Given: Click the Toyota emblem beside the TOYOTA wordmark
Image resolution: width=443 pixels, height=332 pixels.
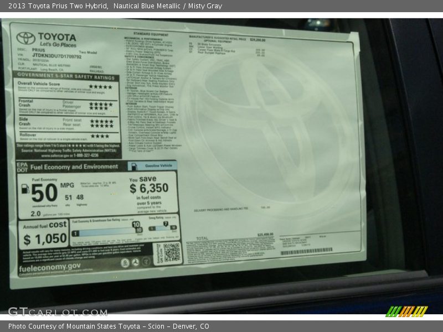Looking at the screenshot, I should [x=25, y=38].
